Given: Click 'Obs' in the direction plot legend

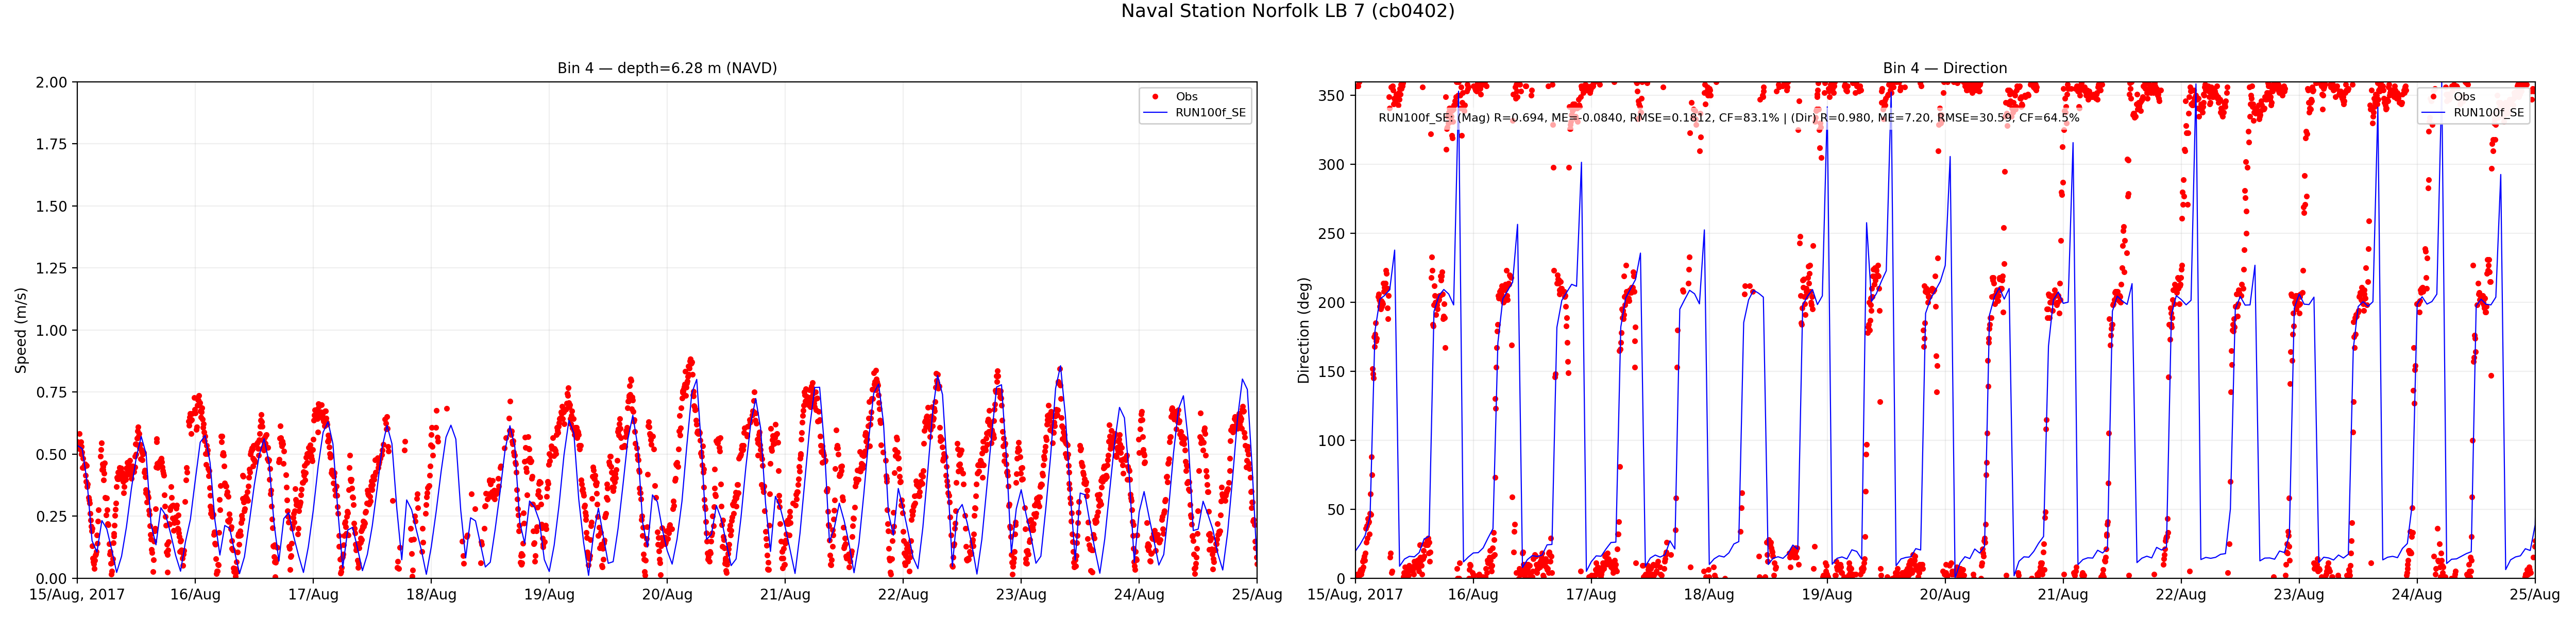Looking at the screenshot, I should click(x=2464, y=97).
